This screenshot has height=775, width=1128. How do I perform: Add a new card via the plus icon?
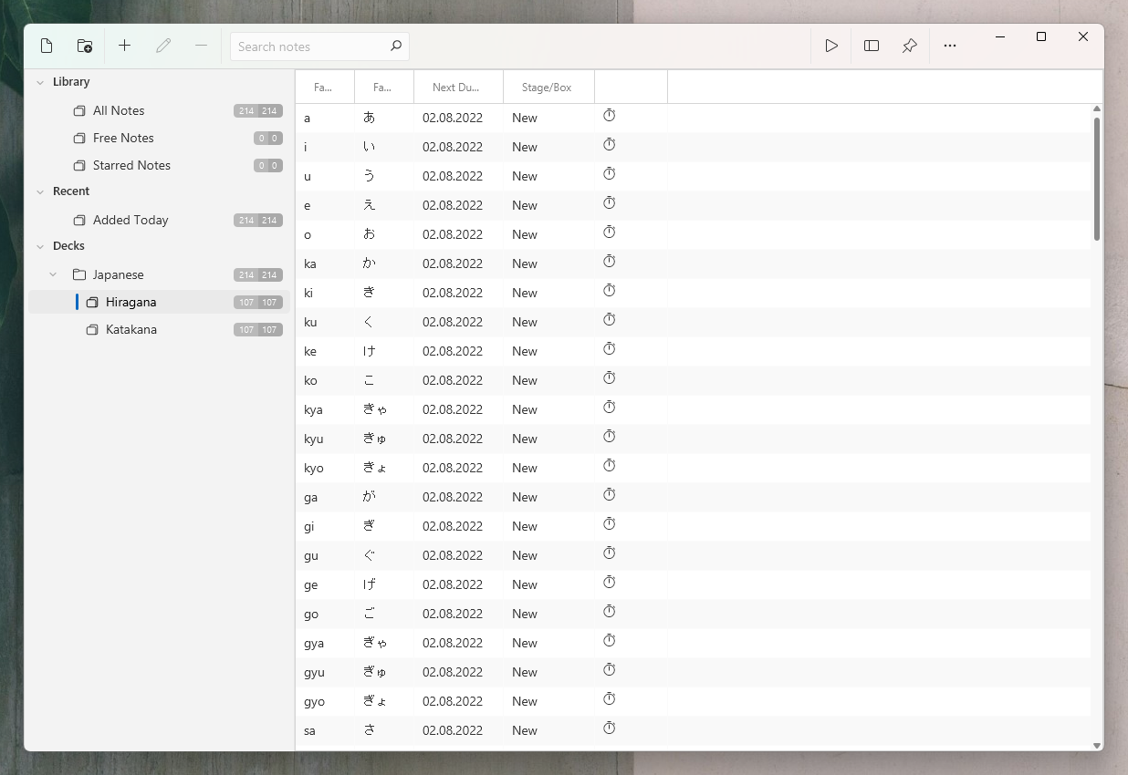[125, 46]
